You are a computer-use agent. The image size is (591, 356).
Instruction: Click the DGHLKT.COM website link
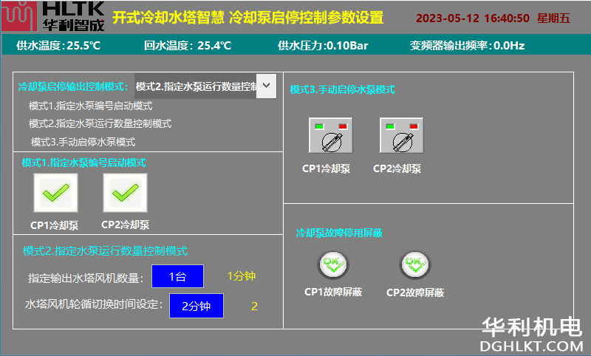point(532,345)
